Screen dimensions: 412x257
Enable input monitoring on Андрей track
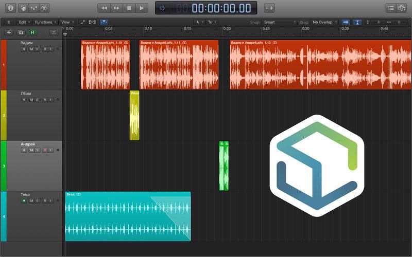pos(50,150)
